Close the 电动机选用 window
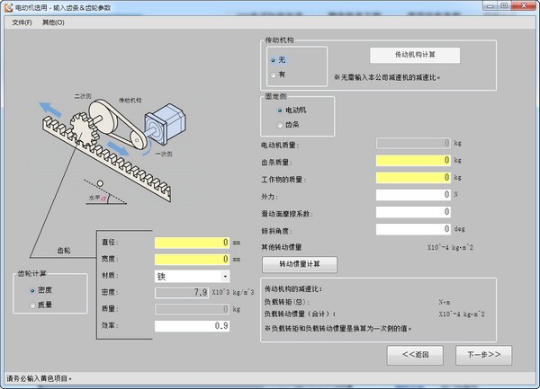540x389 pixels. tap(524, 5)
